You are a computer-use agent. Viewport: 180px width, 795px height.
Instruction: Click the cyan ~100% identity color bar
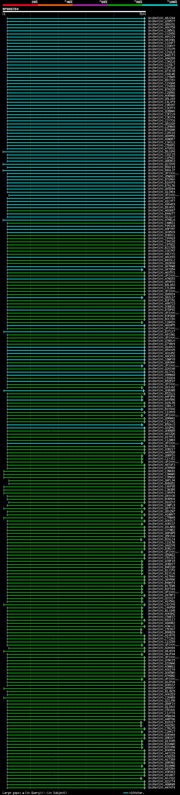(159, 5)
